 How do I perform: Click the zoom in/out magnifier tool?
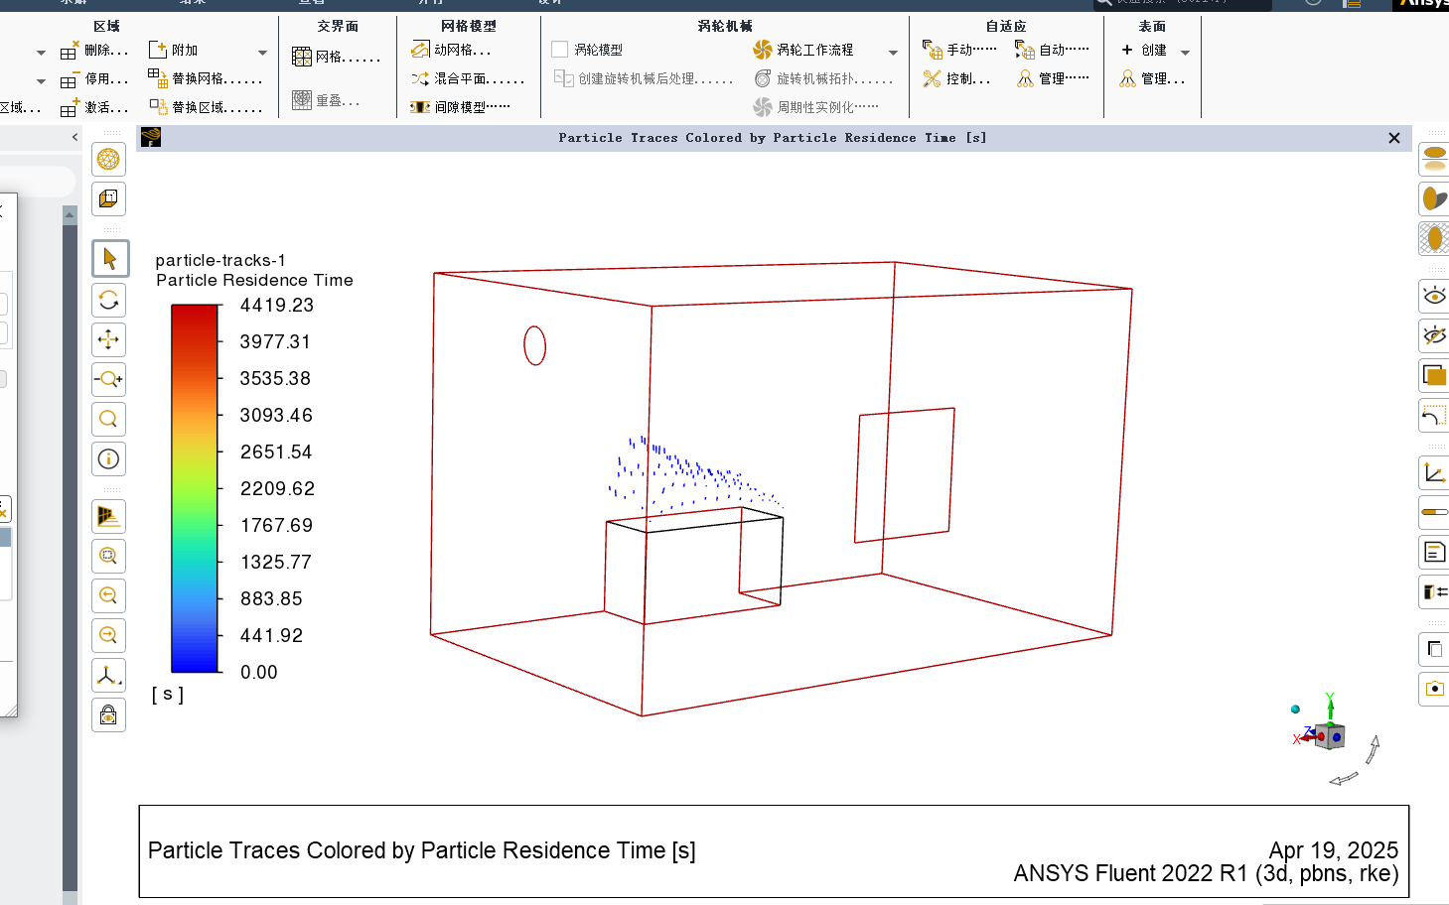coord(109,379)
